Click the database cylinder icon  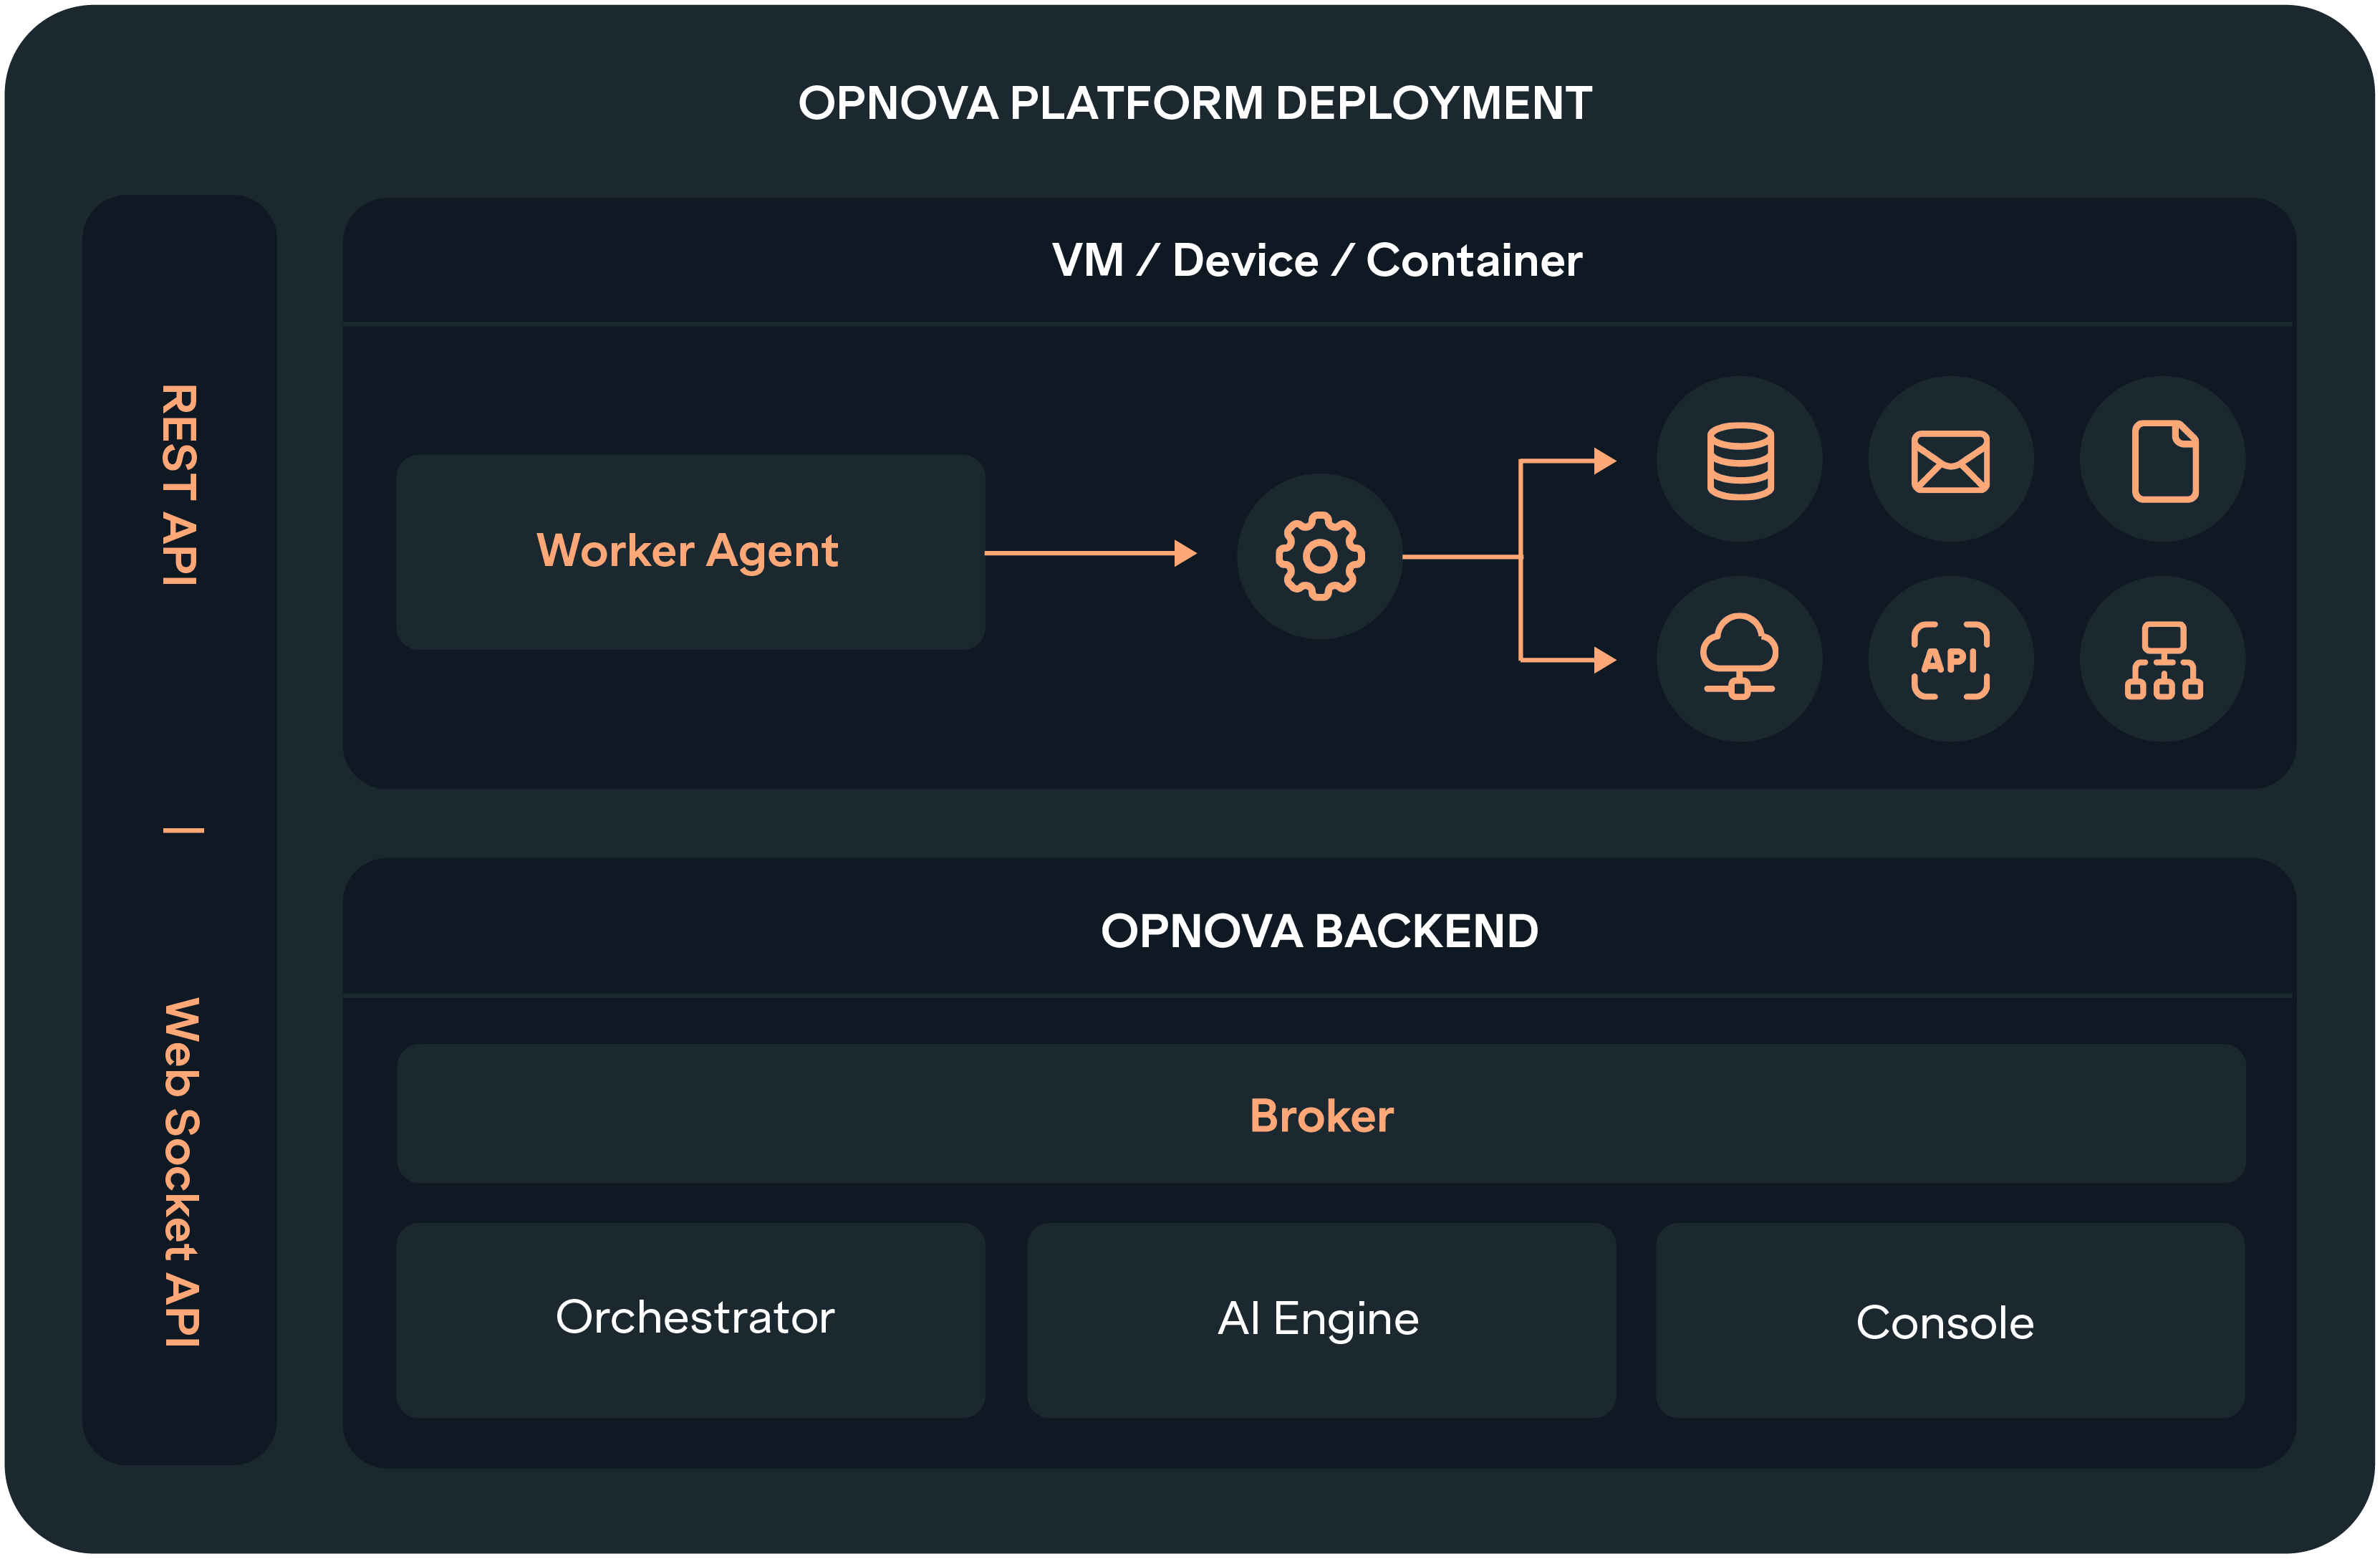pyautogui.click(x=1739, y=460)
